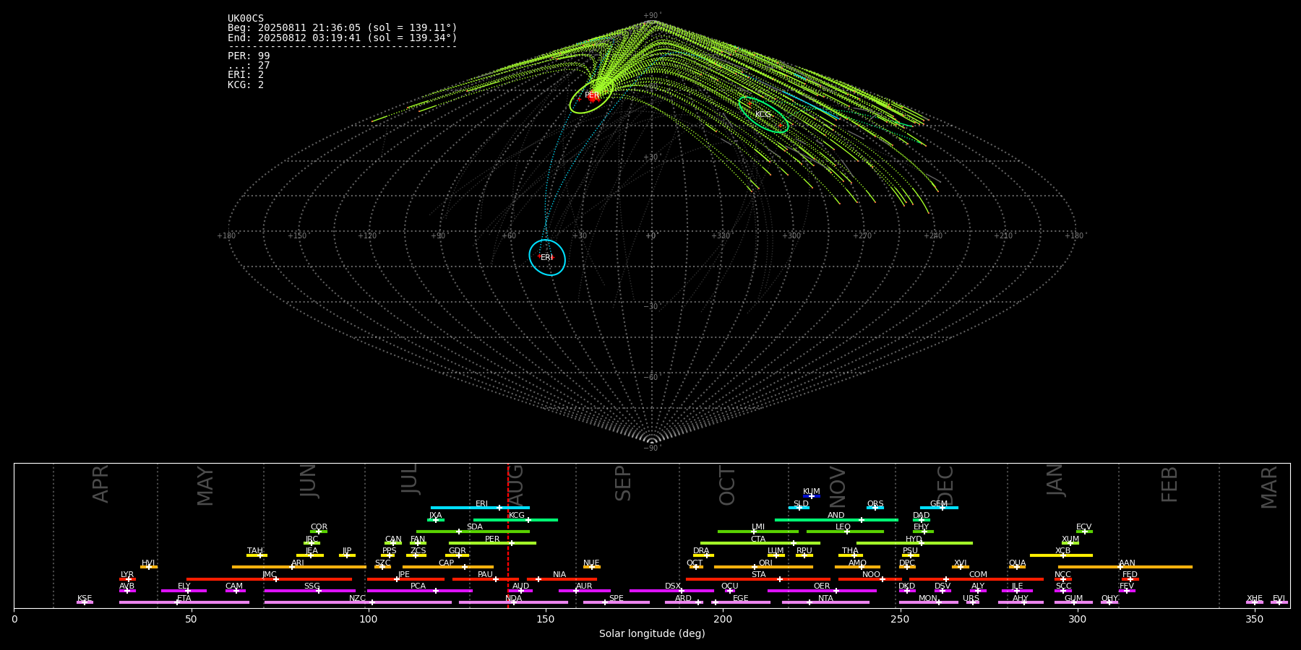Click the AUR shower bar in timeline
This screenshot has height=650, width=1301.
[584, 591]
